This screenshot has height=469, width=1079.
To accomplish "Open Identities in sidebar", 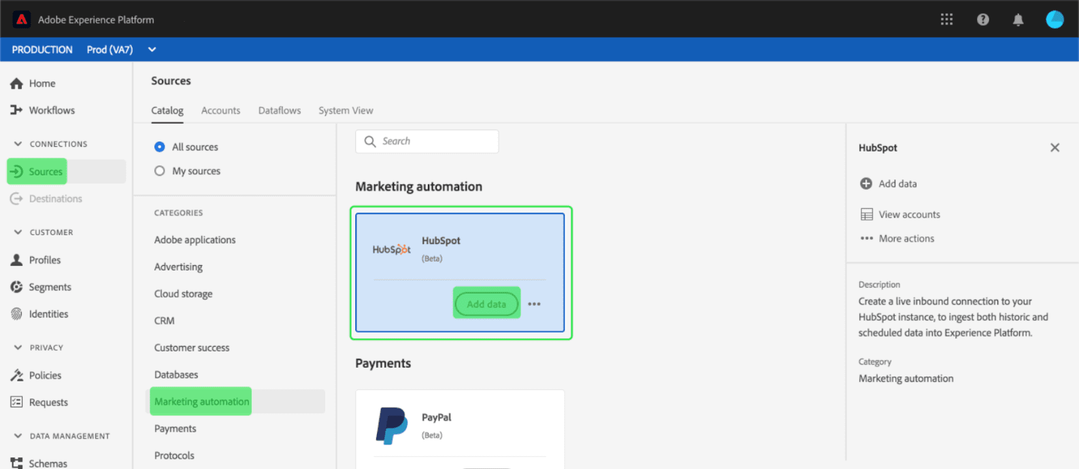I will pyautogui.click(x=48, y=314).
